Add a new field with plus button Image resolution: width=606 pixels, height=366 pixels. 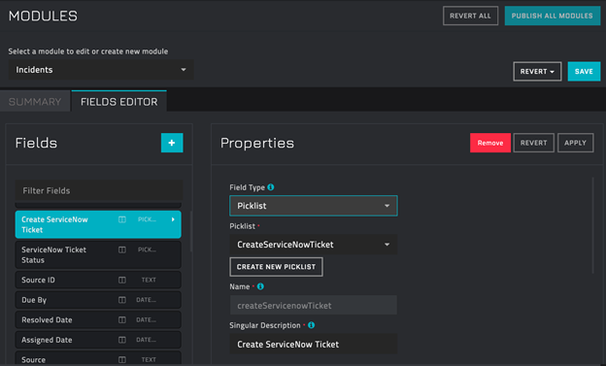coord(172,143)
